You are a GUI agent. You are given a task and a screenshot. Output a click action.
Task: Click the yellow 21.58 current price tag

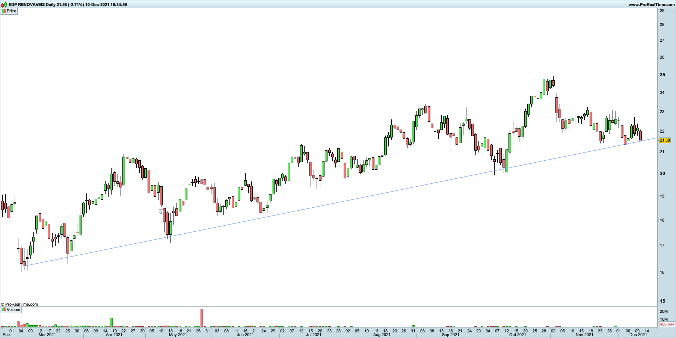click(x=664, y=140)
